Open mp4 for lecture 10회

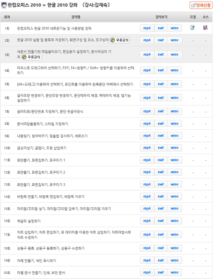(x=147, y=148)
